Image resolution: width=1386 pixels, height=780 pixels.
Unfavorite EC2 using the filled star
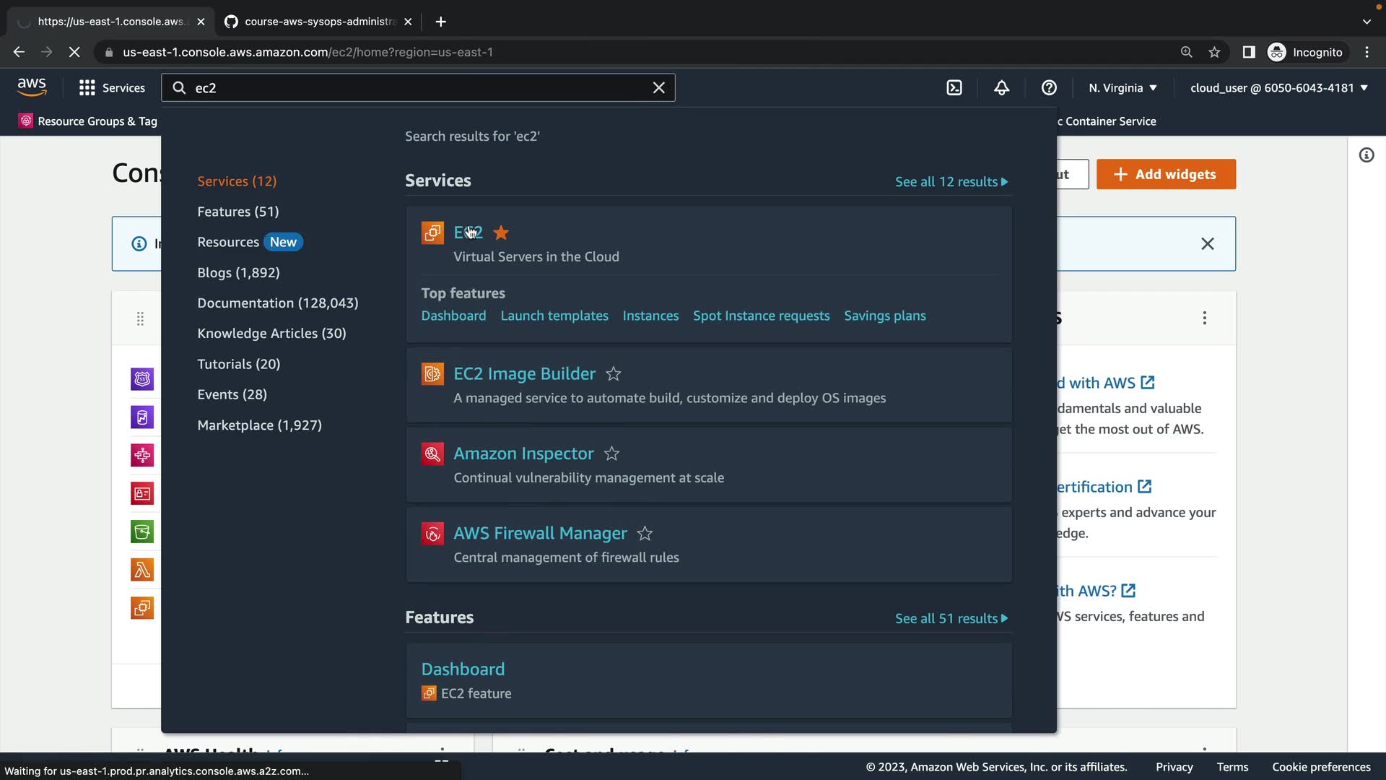[x=501, y=233]
